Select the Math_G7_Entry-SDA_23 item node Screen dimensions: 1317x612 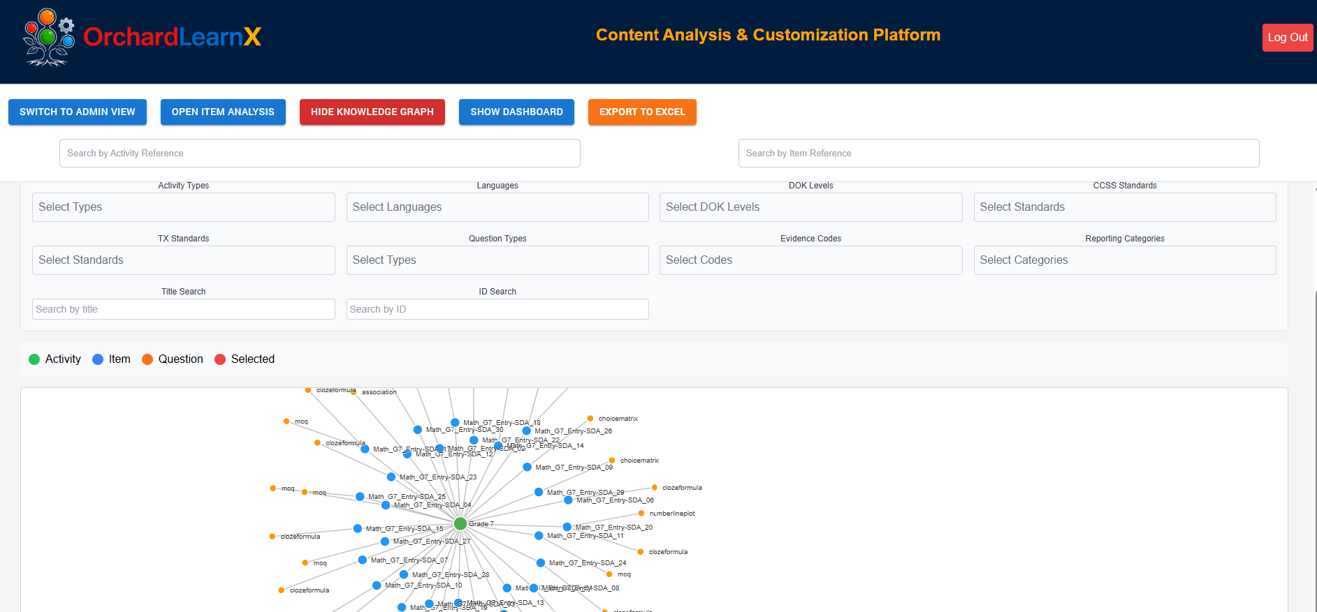391,477
